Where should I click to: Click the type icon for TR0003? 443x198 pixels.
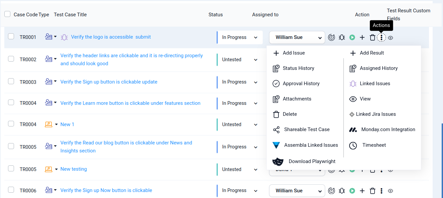tap(49, 82)
